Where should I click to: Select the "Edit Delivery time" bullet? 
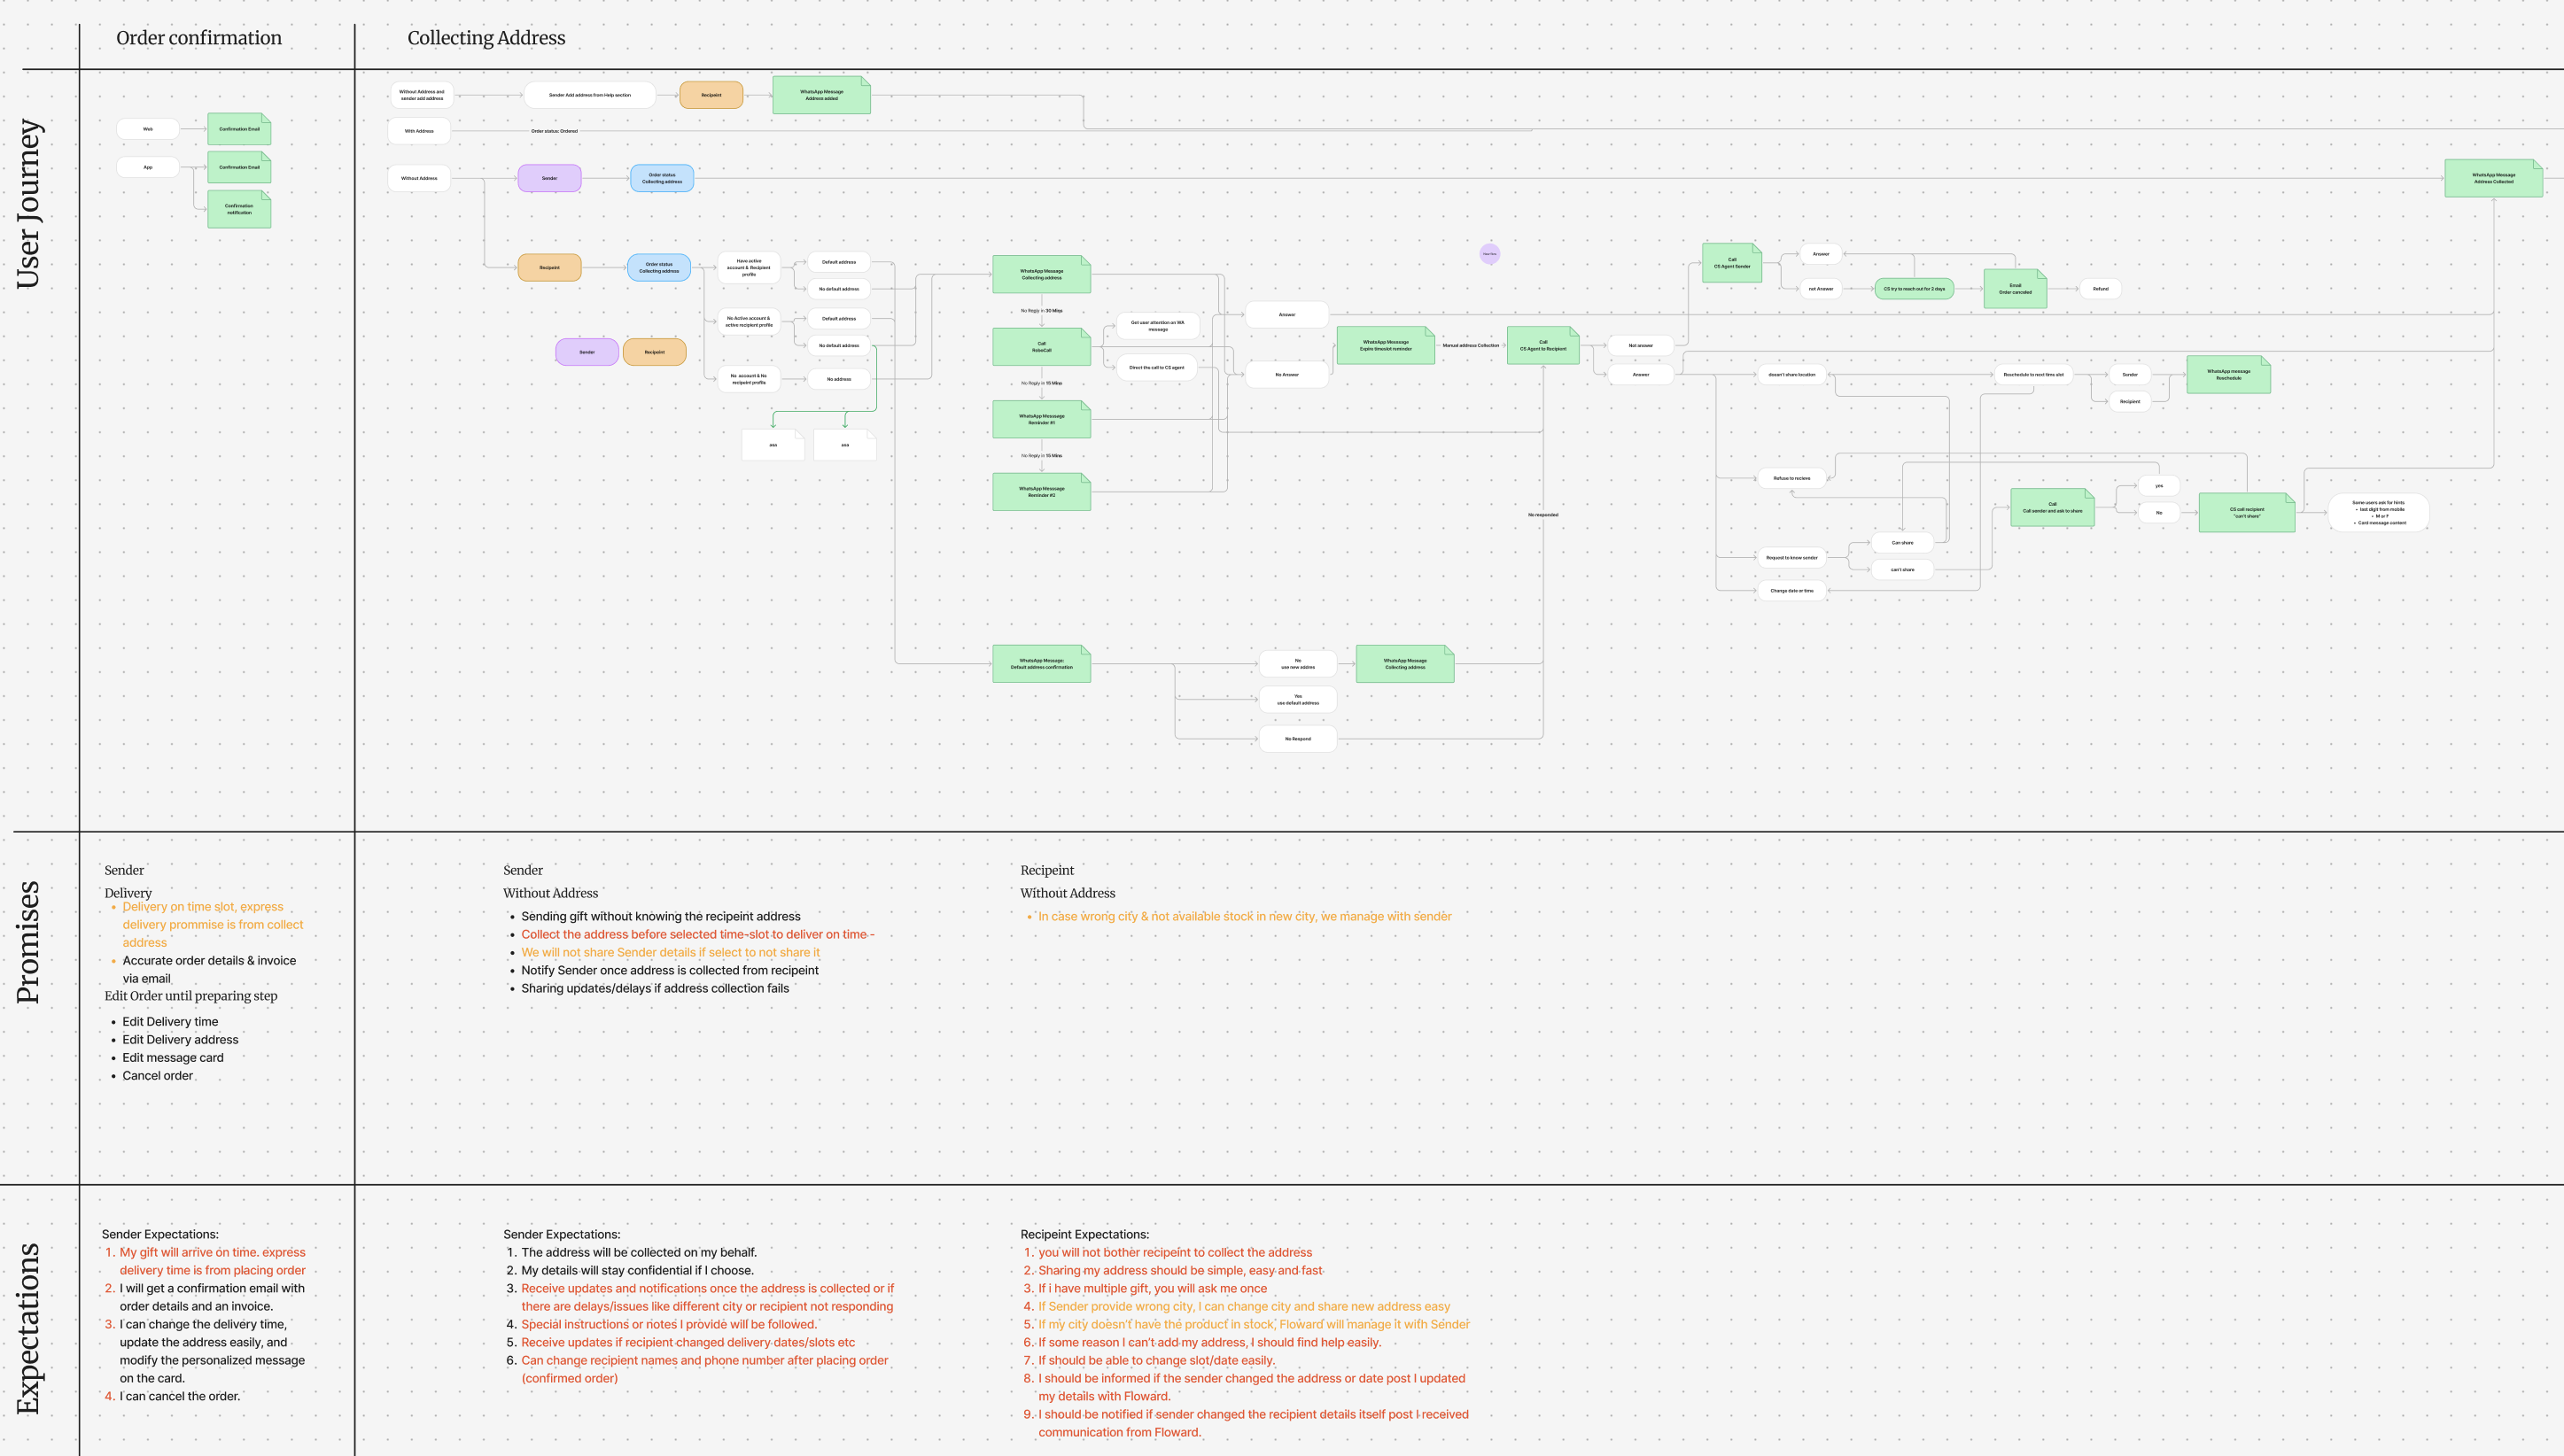[170, 1022]
